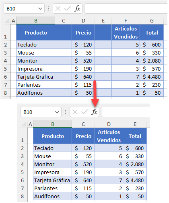The height and width of the screenshot is (203, 169).
Task: Click the Parlantes cell in the A–E sheet
Action: tap(53, 188)
